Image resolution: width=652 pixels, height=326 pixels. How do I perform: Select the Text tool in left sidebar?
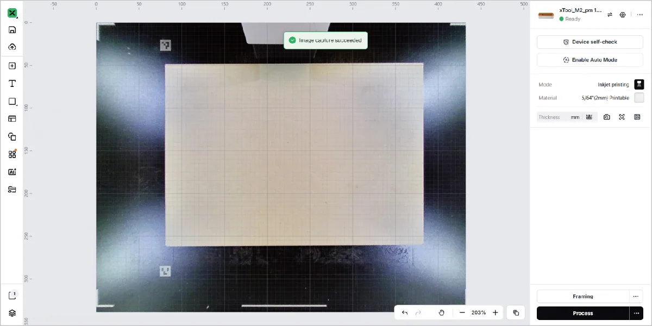tap(12, 84)
